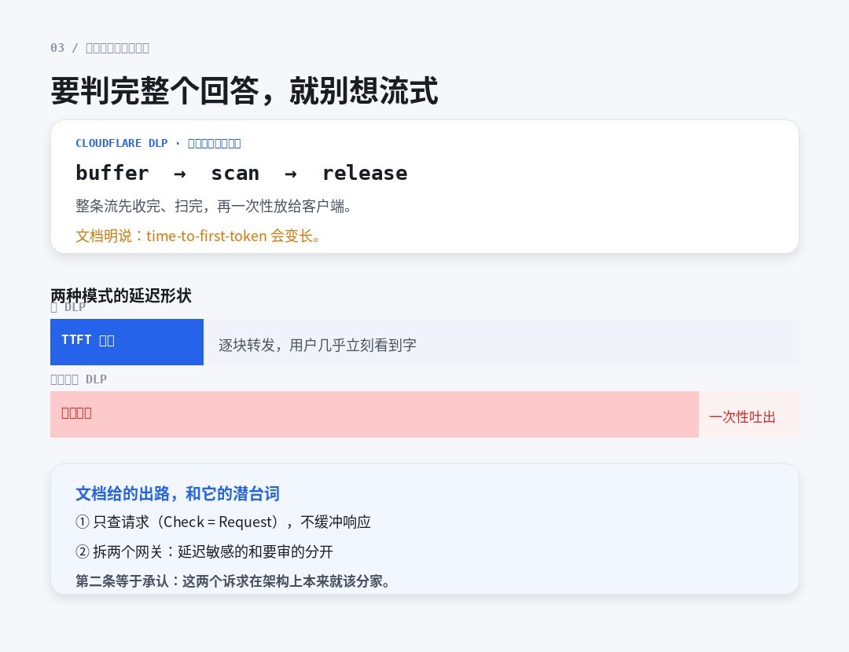The height and width of the screenshot is (652, 849).
Task: Click the slide title 要判完整个回答，就别想流式
Action: (244, 90)
